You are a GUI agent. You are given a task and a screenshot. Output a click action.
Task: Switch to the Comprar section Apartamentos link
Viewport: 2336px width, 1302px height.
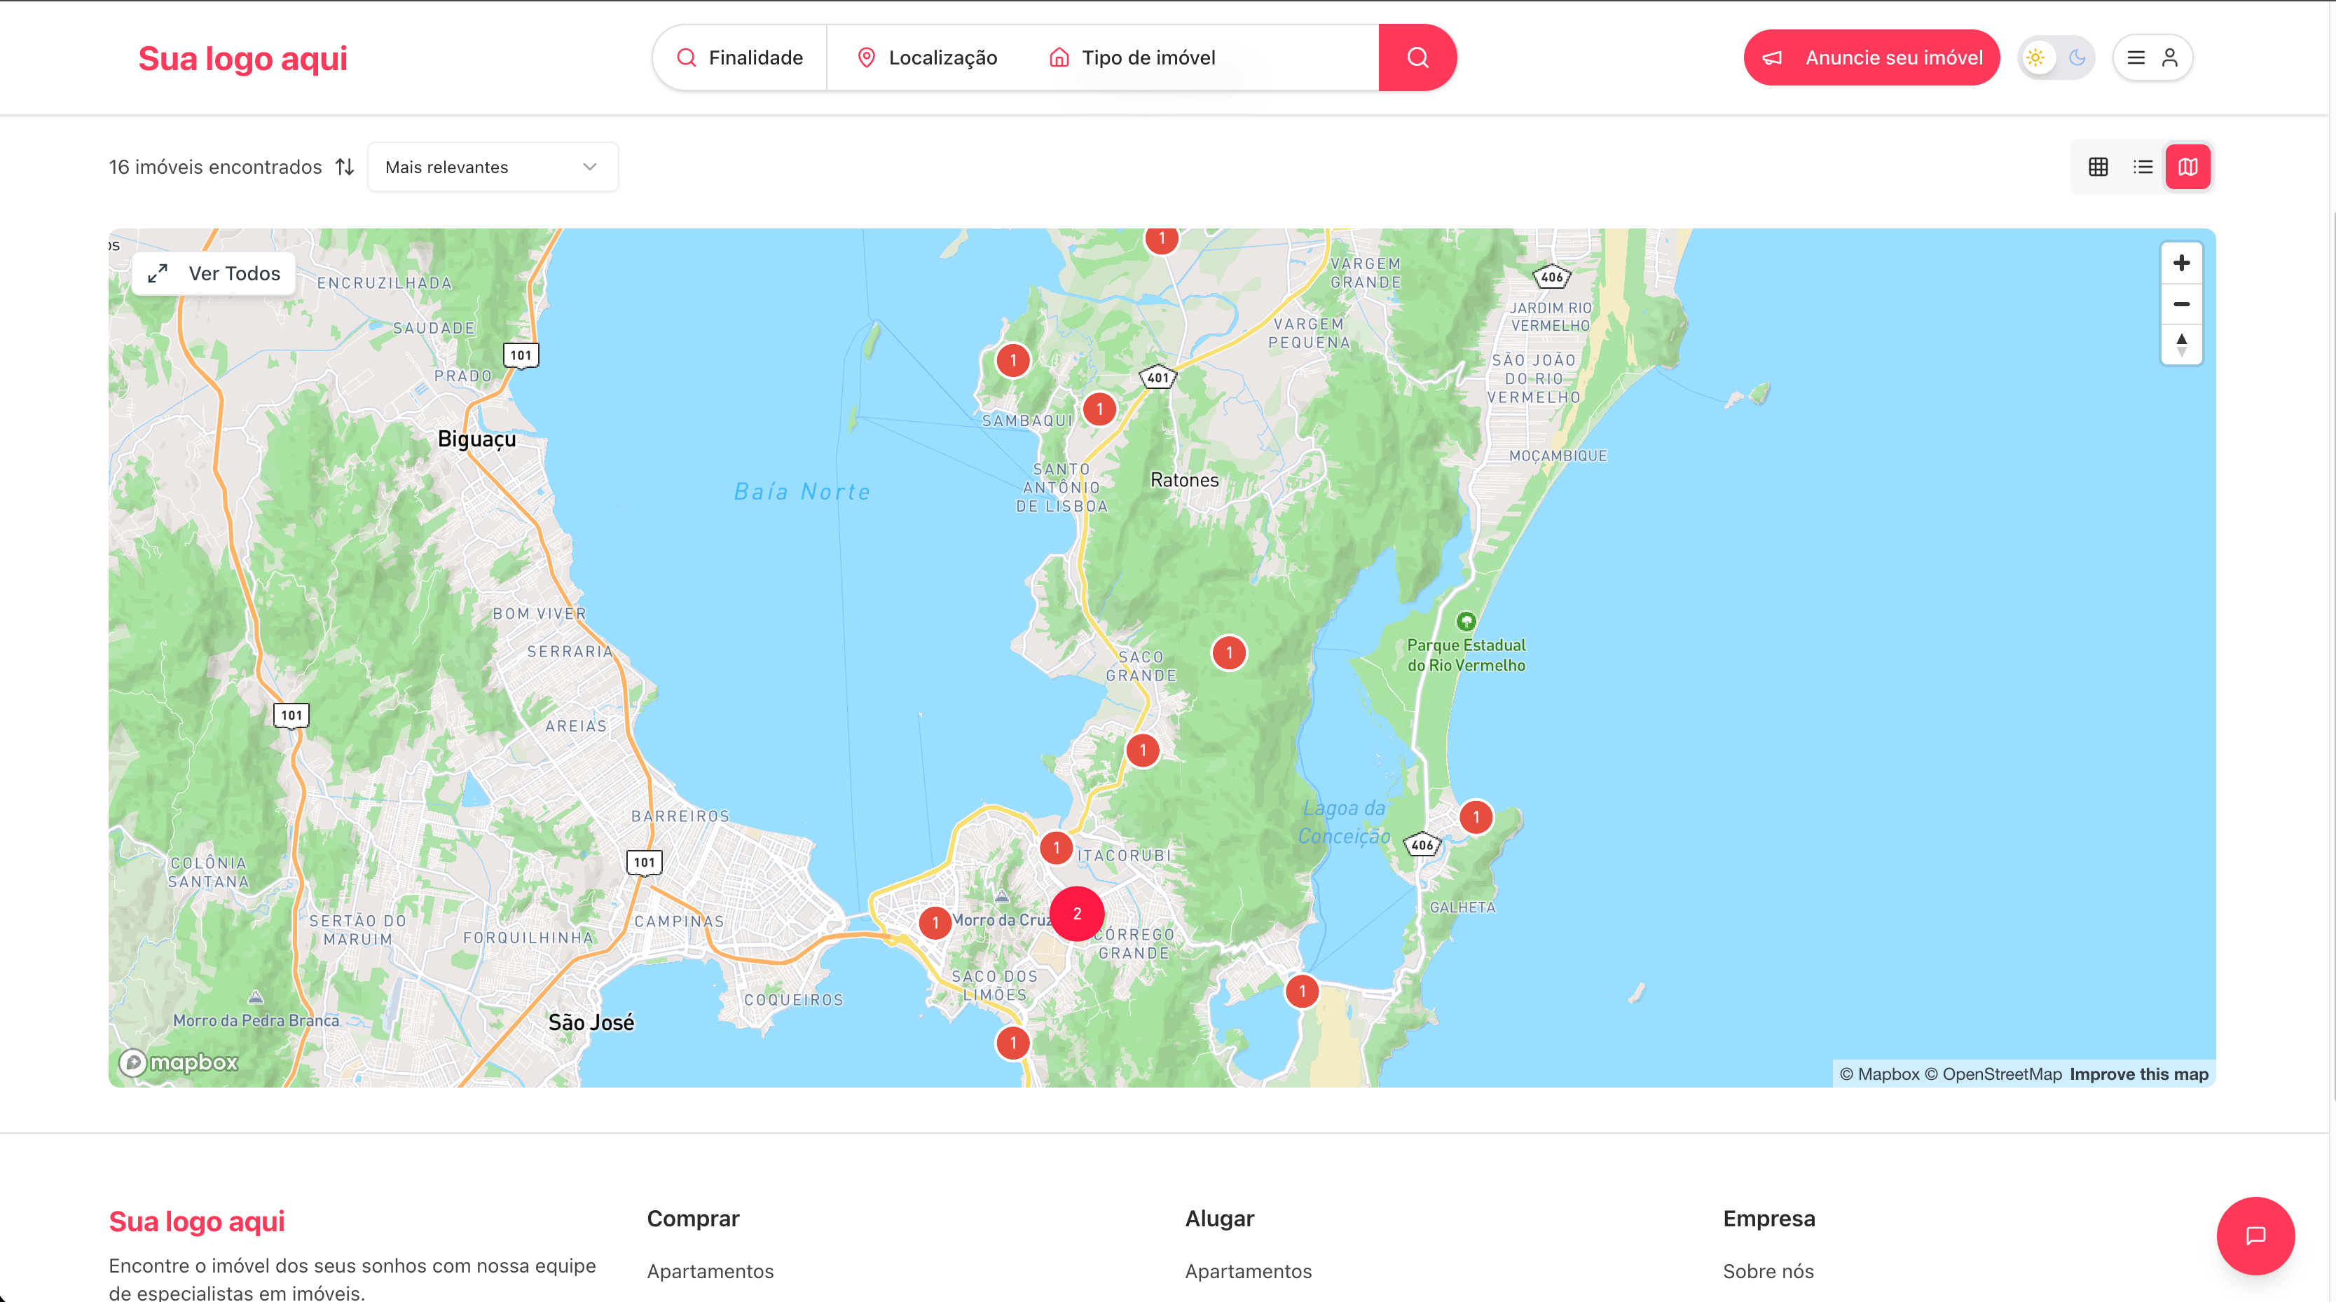tap(710, 1271)
